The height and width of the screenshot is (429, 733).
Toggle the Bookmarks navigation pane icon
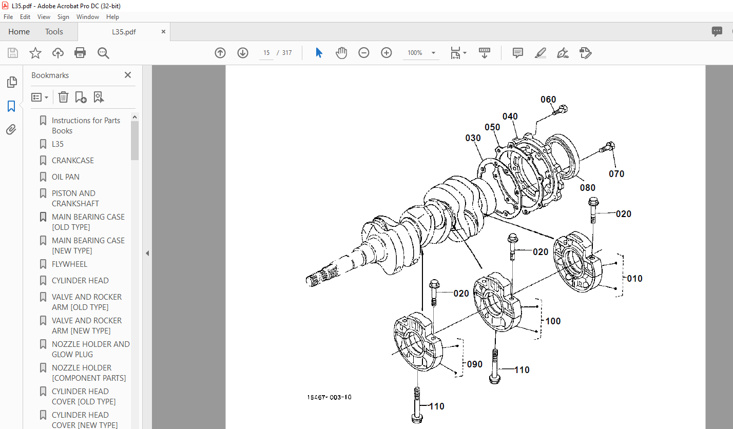point(11,106)
